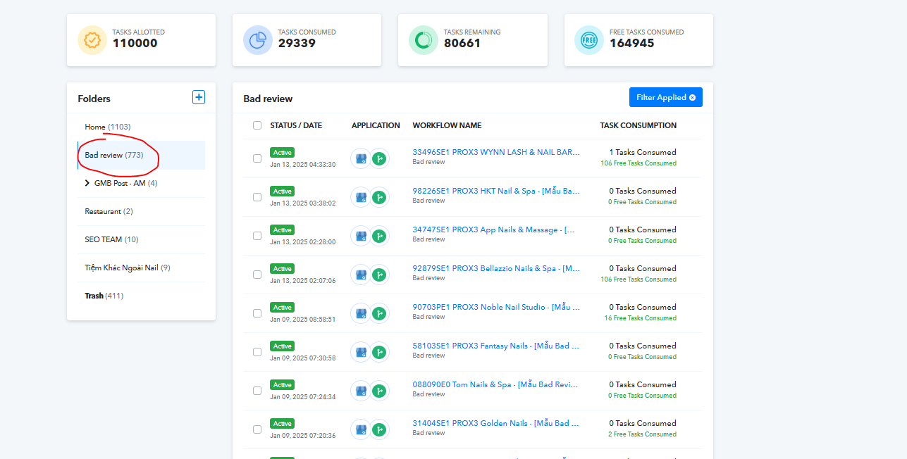Check the box for Noble Nail Studio workflow

tap(257, 313)
